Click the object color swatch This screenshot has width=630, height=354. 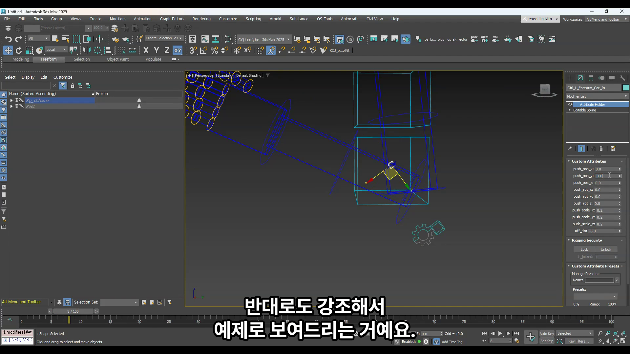pyautogui.click(x=626, y=88)
